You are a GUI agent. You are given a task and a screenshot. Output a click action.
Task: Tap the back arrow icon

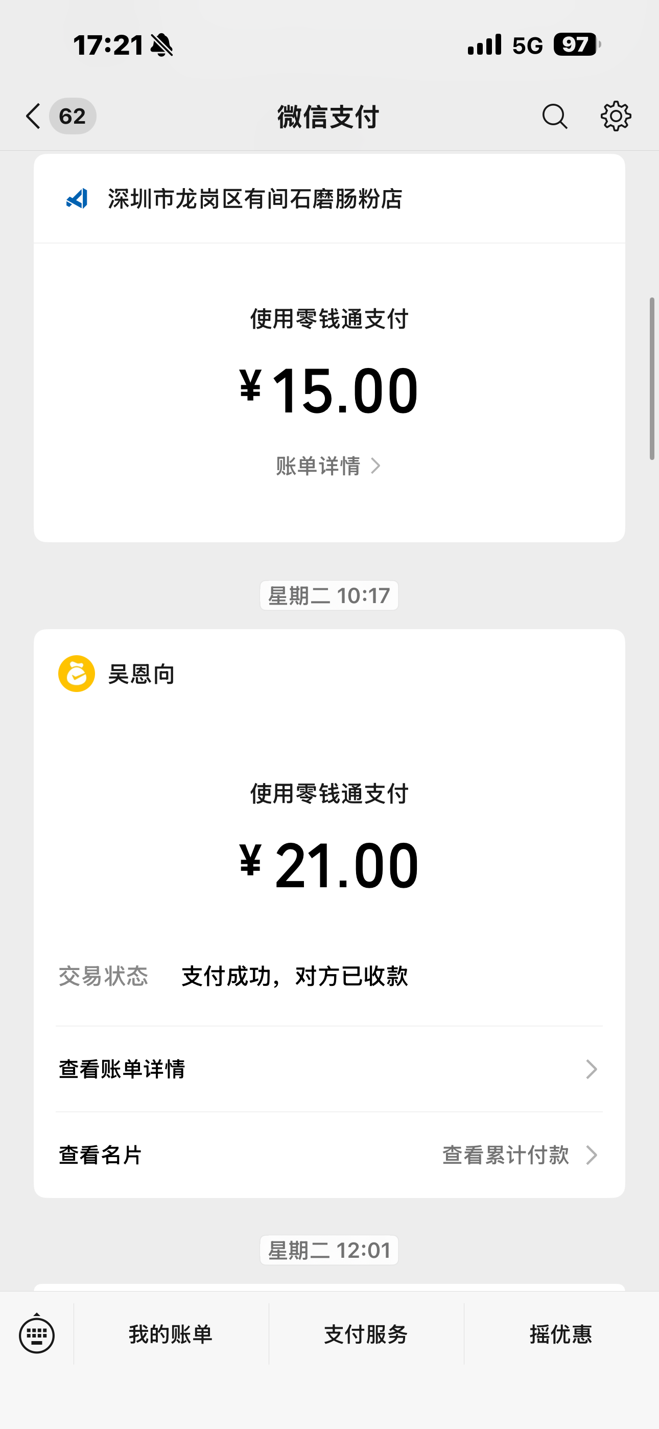coord(33,117)
